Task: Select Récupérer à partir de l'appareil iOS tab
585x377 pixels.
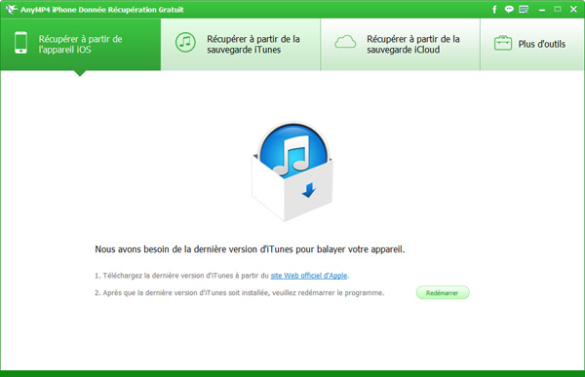Action: click(x=81, y=45)
